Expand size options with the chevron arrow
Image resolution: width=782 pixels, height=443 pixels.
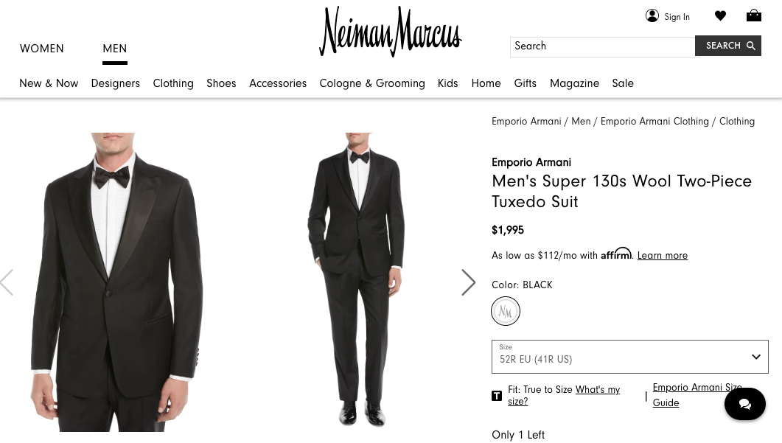[756, 356]
